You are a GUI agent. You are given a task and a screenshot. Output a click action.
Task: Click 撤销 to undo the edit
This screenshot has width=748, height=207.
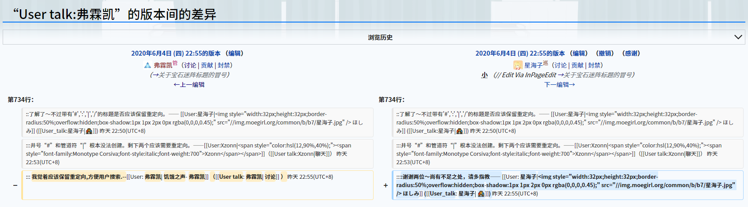point(605,53)
